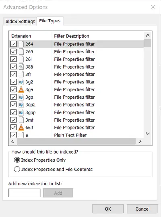Select the media icon beside 3gpp
The image size is (161, 217).
click(21, 112)
